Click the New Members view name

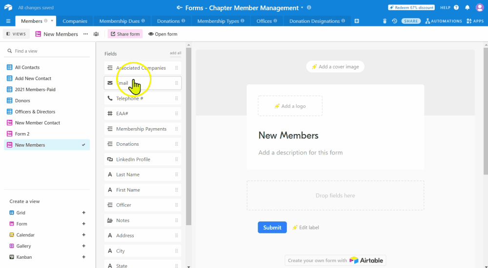(x=61, y=34)
